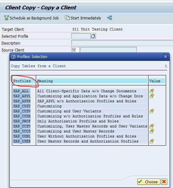
Task: Select the SAP_USER profile
Action: 22,142
